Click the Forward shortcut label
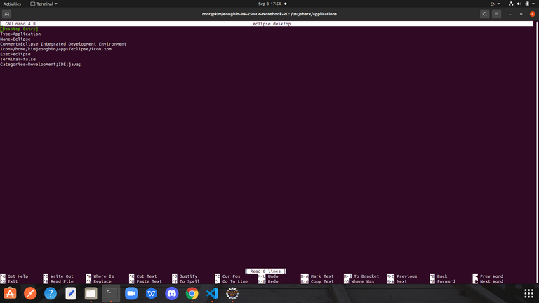The image size is (539, 303). (446, 281)
